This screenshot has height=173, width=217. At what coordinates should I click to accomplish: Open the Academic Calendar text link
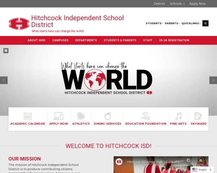pyautogui.click(x=28, y=124)
